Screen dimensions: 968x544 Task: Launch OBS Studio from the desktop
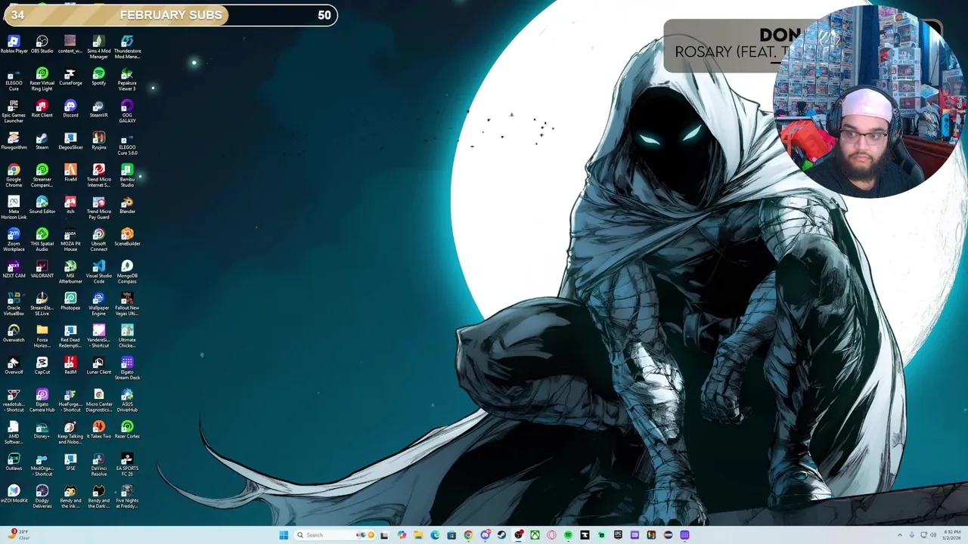click(x=42, y=45)
